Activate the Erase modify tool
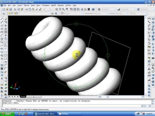 6,19
